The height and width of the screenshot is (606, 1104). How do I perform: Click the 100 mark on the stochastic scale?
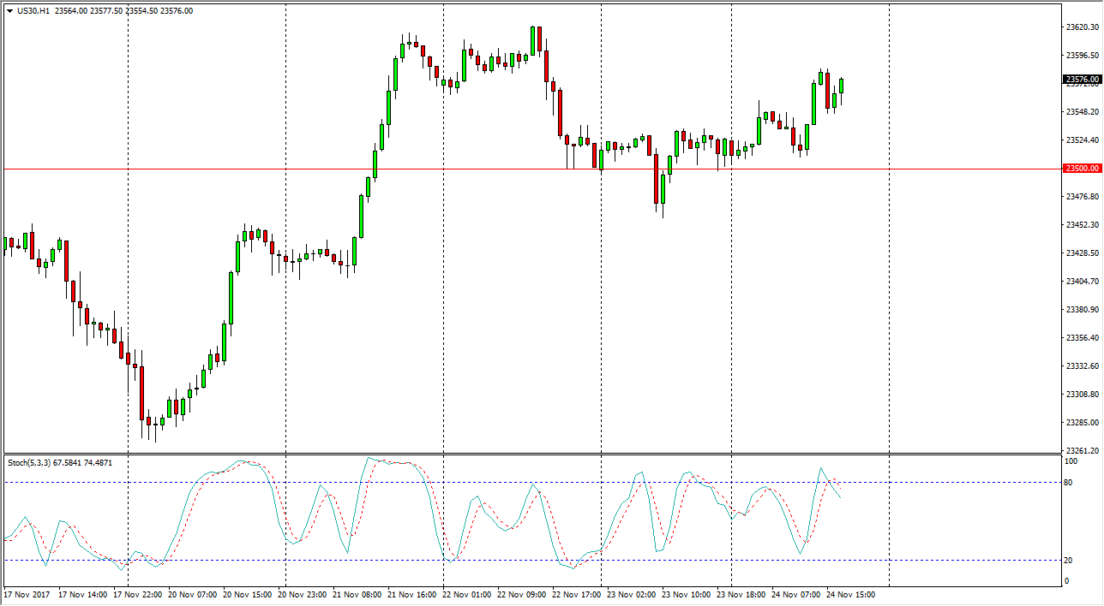pos(1071,461)
